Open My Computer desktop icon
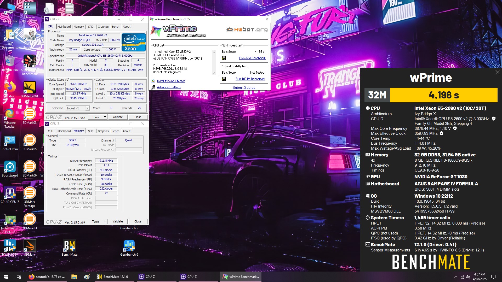The height and width of the screenshot is (282, 502). pos(10,13)
